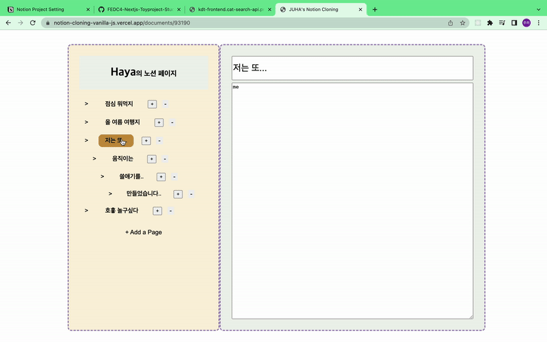This screenshot has width=547, height=342.
Task: Expand the 올 여름 여행지 page arrow
Action: point(86,122)
